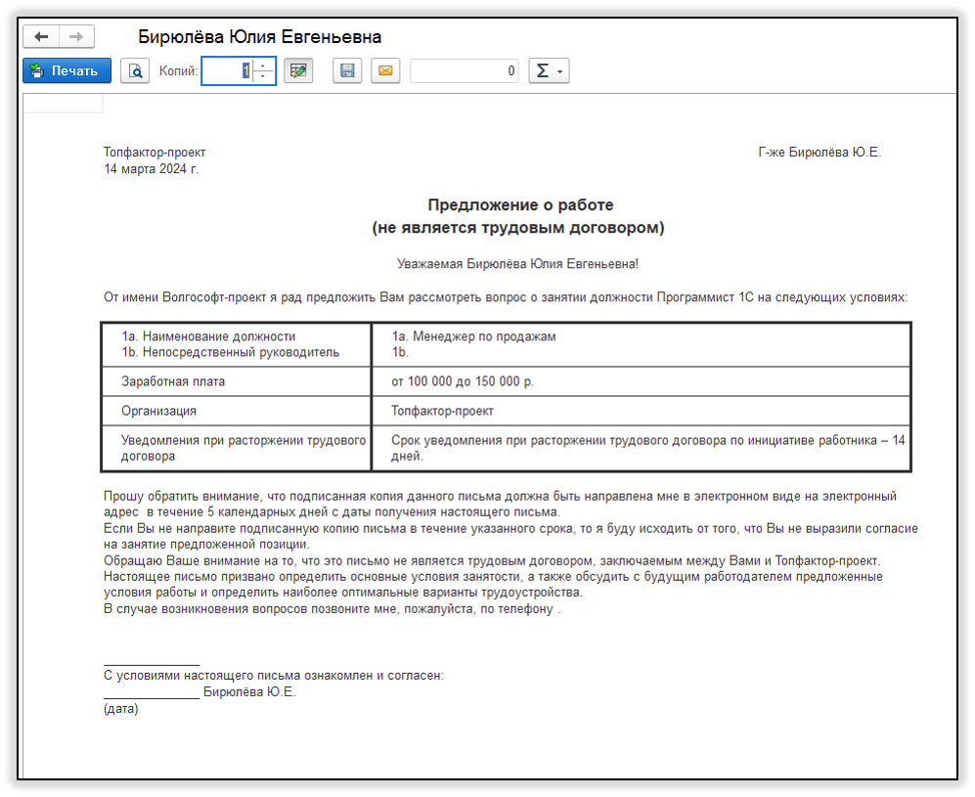Go forward with the right arrow button

(x=76, y=37)
